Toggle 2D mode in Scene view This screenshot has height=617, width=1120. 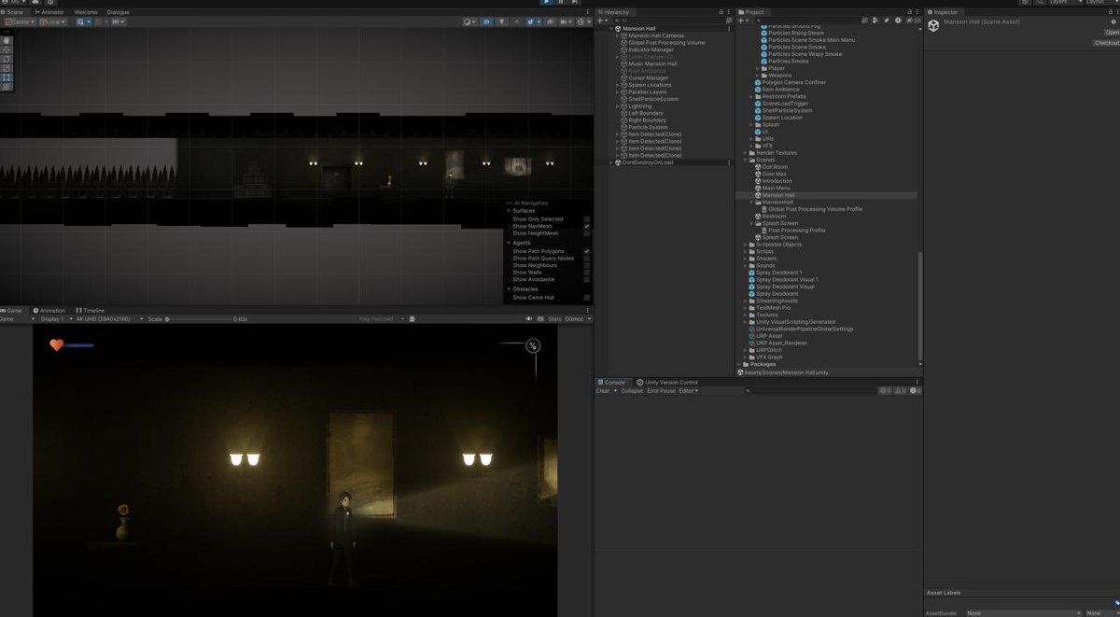486,21
